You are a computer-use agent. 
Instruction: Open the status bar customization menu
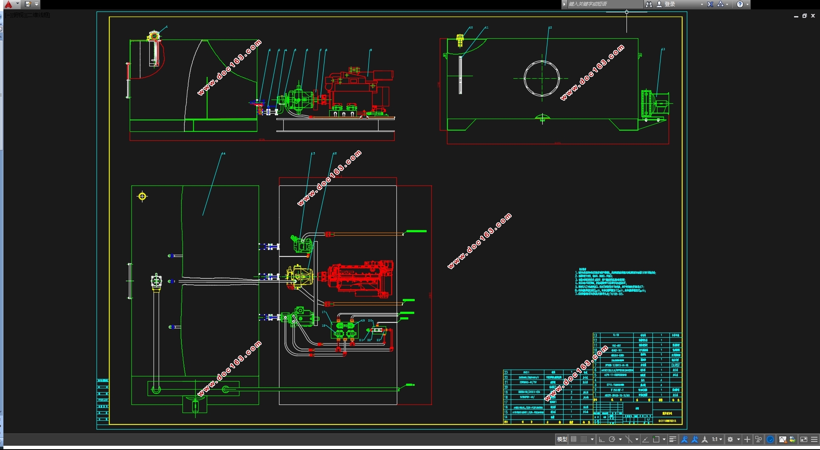pyautogui.click(x=814, y=439)
